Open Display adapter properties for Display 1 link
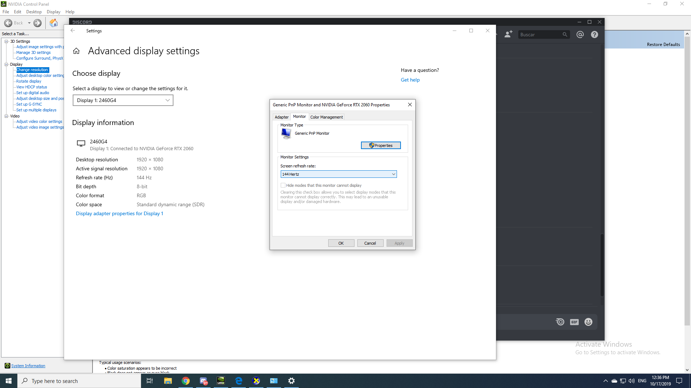This screenshot has width=691, height=388. tap(119, 213)
